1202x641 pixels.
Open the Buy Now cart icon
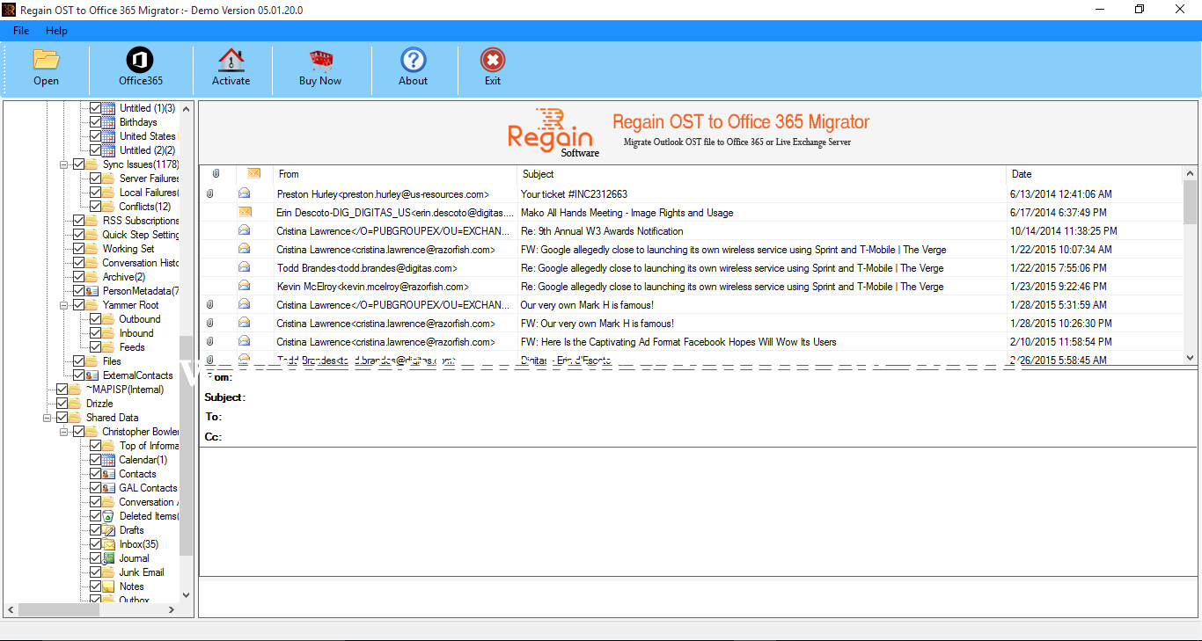pos(320,60)
